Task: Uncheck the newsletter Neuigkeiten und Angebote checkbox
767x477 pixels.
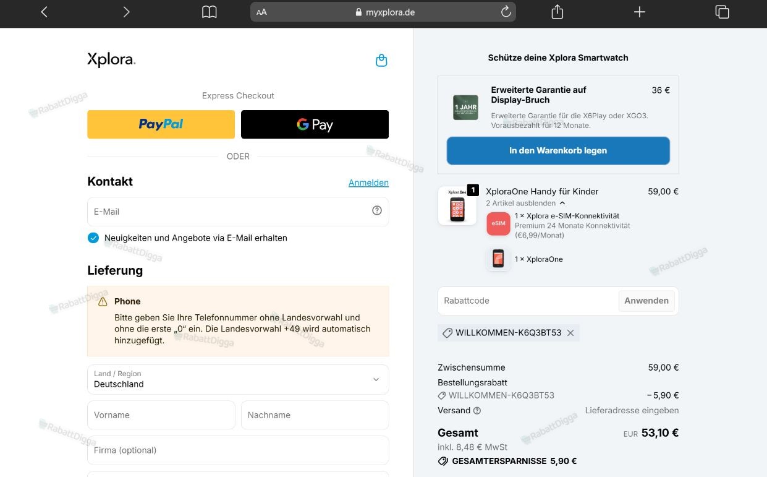Action: click(x=93, y=238)
